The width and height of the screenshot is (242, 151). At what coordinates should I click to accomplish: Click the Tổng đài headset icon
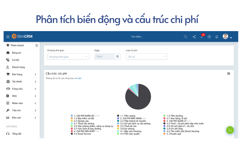(8, 133)
